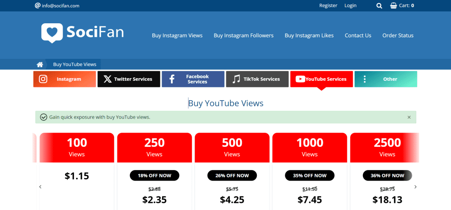Go to Contact Us page
Screen dimensions: 451x210
pos(358,36)
